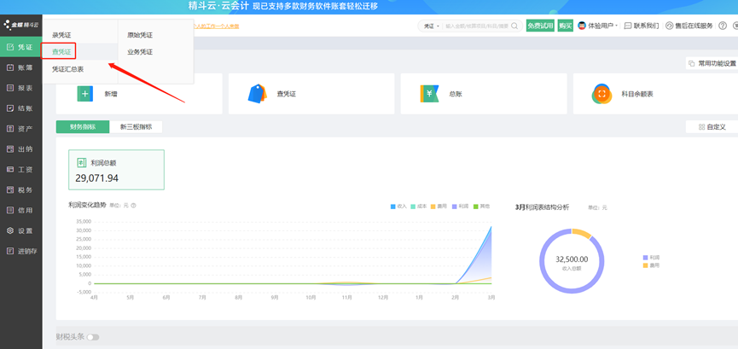Open the 账簿 sidebar module

(20, 67)
